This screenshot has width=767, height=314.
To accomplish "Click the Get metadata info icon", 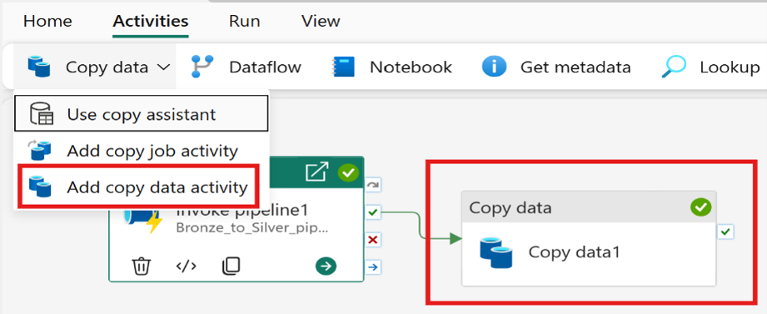I will click(494, 67).
